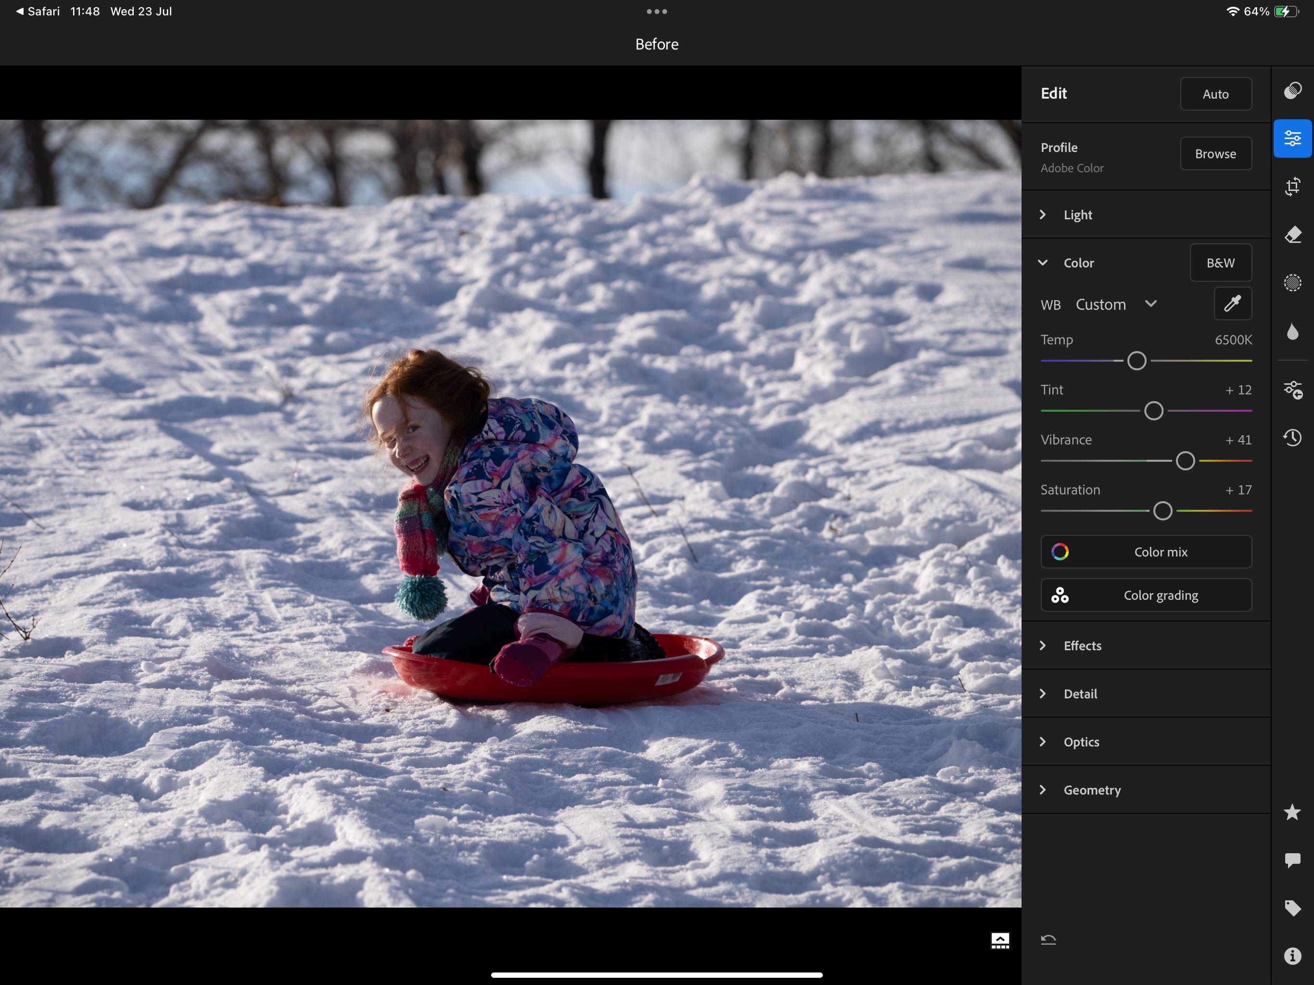Open the Crop and rotate tool
The width and height of the screenshot is (1314, 985).
[x=1292, y=187]
